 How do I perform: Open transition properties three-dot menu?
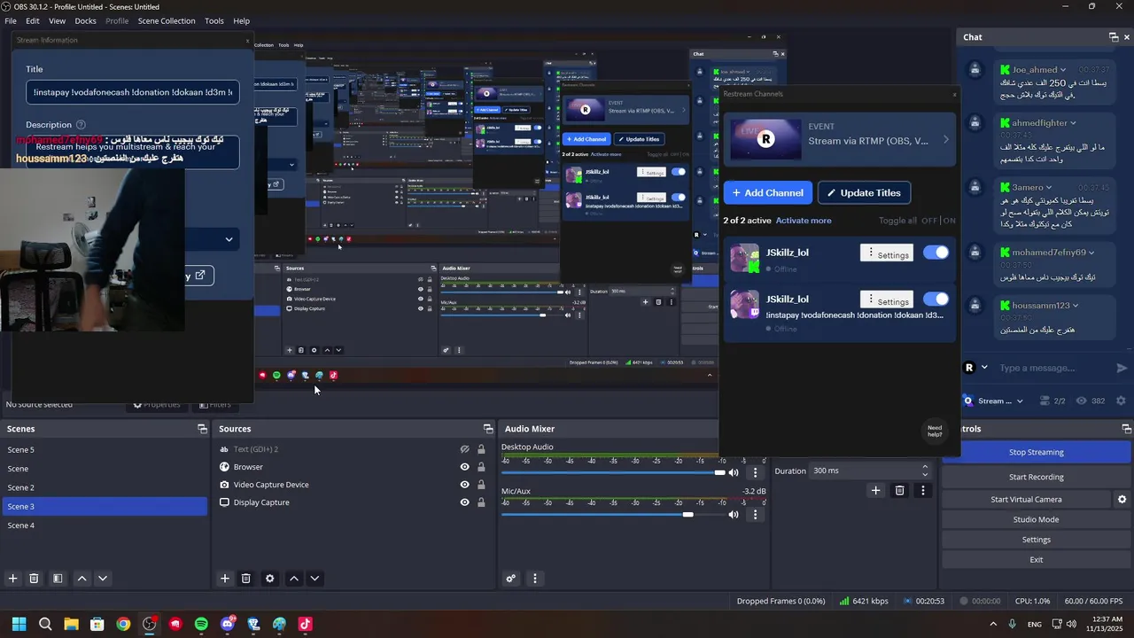(x=923, y=490)
